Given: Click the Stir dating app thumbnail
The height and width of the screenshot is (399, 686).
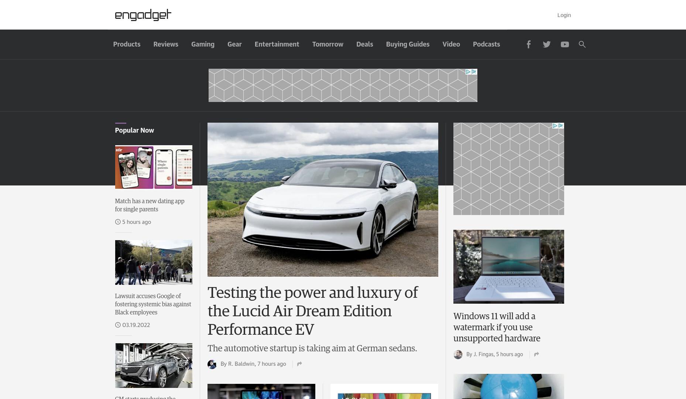Looking at the screenshot, I should 154,167.
